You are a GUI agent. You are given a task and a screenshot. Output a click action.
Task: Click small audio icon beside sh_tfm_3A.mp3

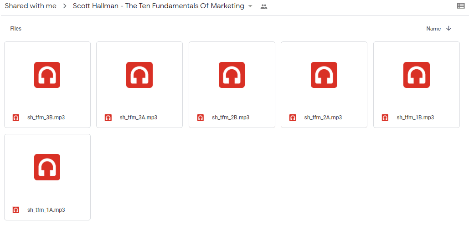pos(108,118)
